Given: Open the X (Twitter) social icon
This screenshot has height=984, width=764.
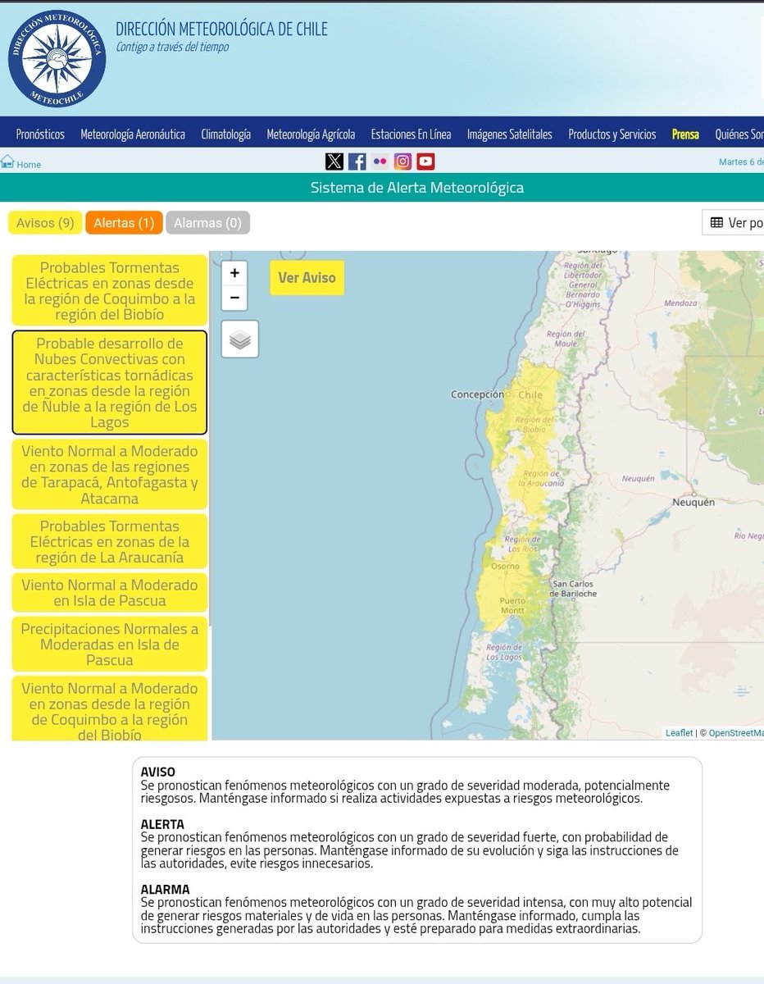Looking at the screenshot, I should (x=334, y=162).
